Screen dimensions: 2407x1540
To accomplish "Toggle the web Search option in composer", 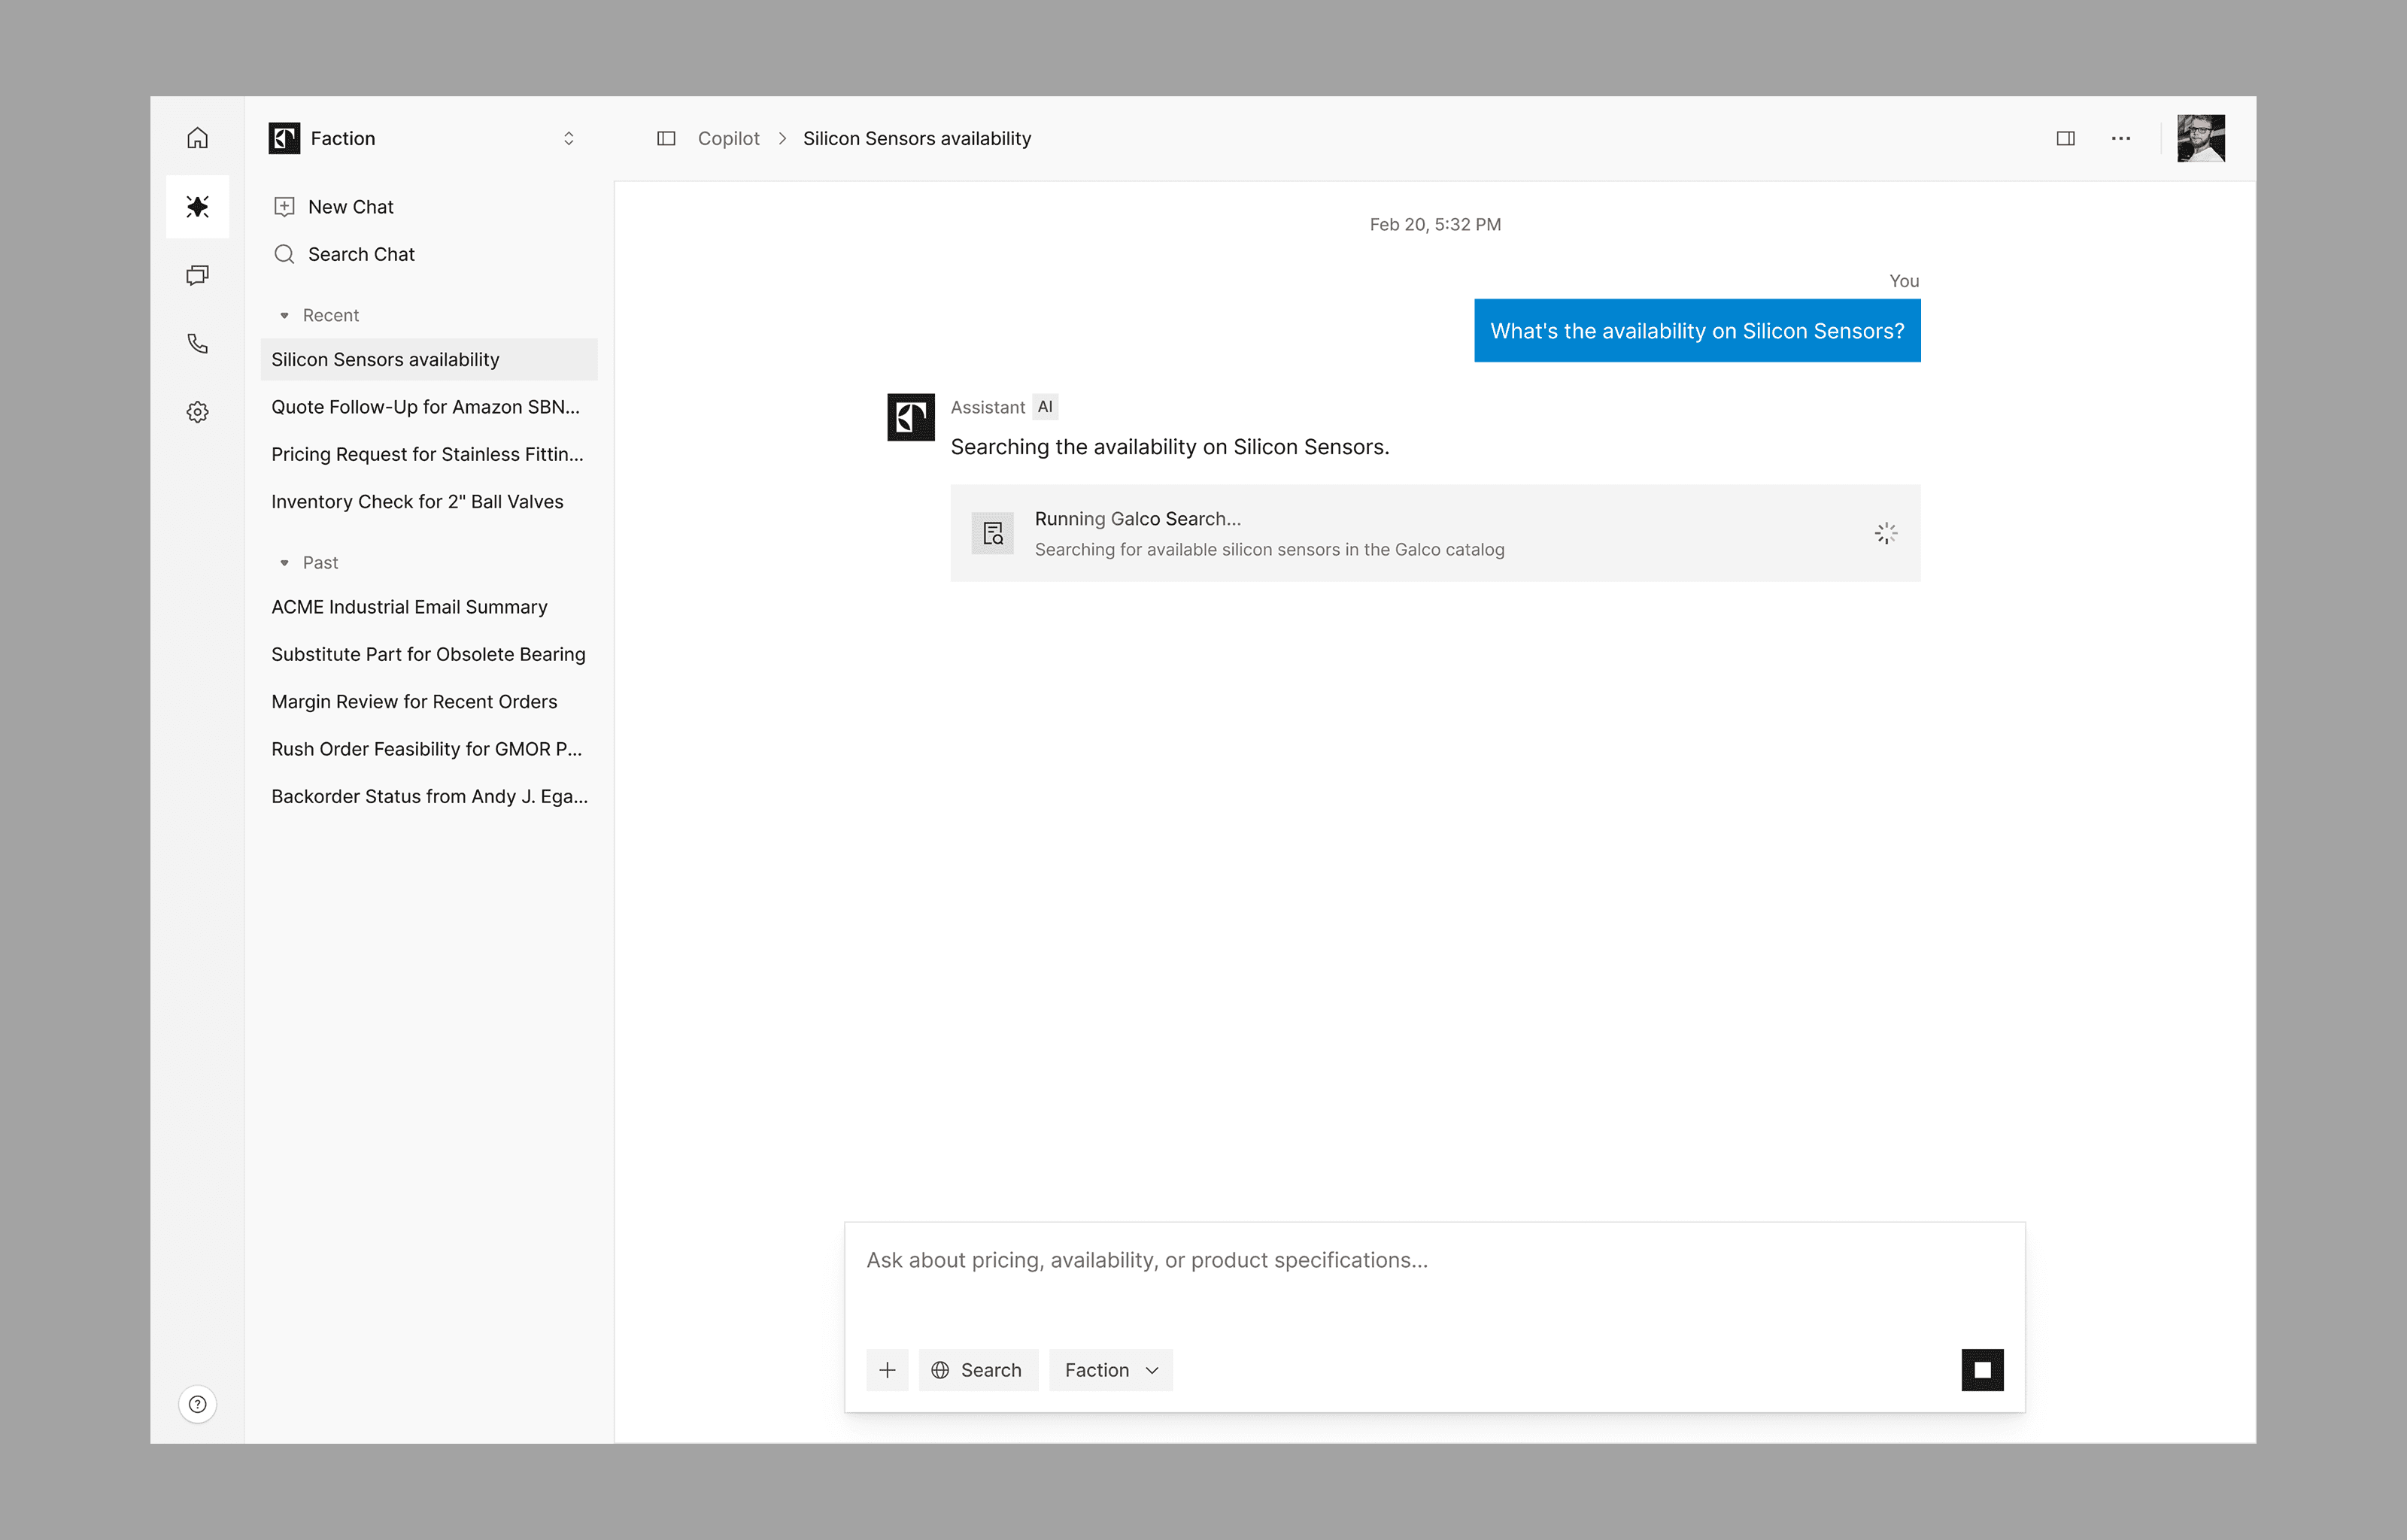I will tap(978, 1370).
